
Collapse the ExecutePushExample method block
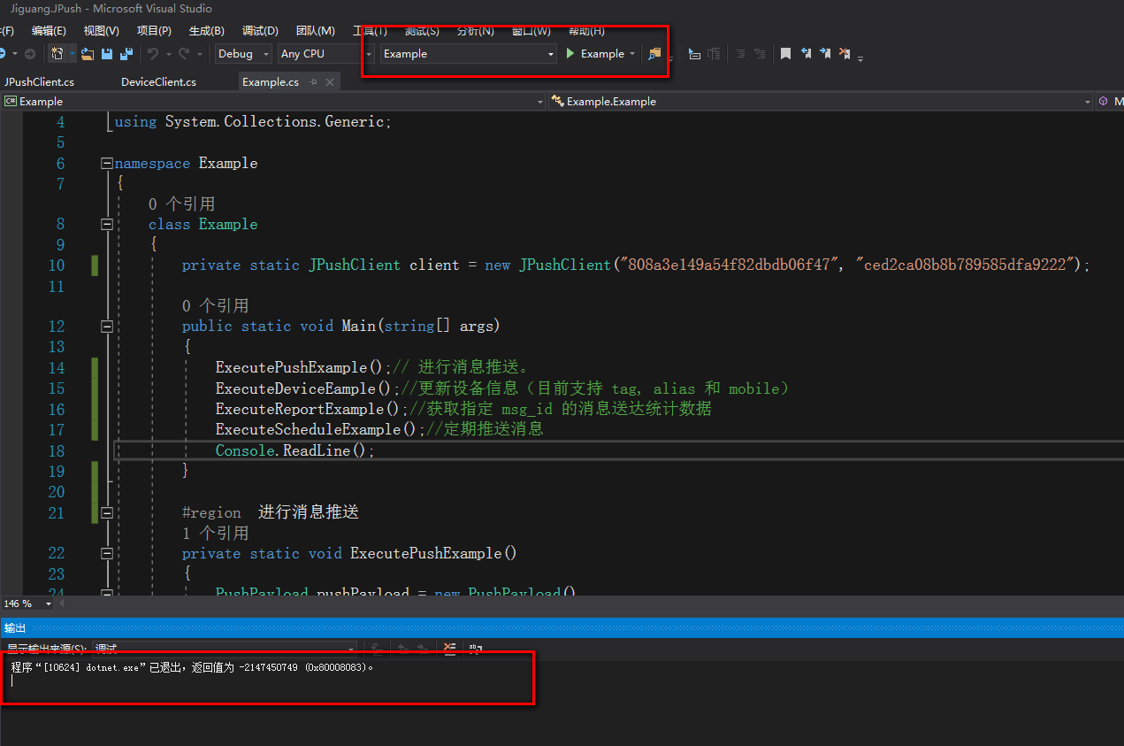point(107,554)
